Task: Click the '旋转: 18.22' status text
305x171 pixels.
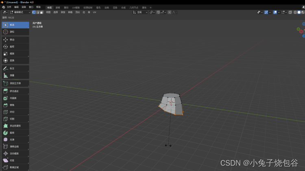Action: click(8, 17)
